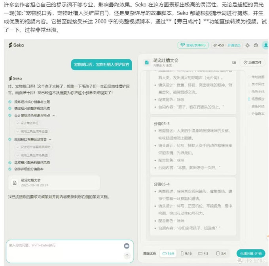The width and height of the screenshot is (269, 266).
Task: Open the user avatar profile icon
Action: click(265, 45)
